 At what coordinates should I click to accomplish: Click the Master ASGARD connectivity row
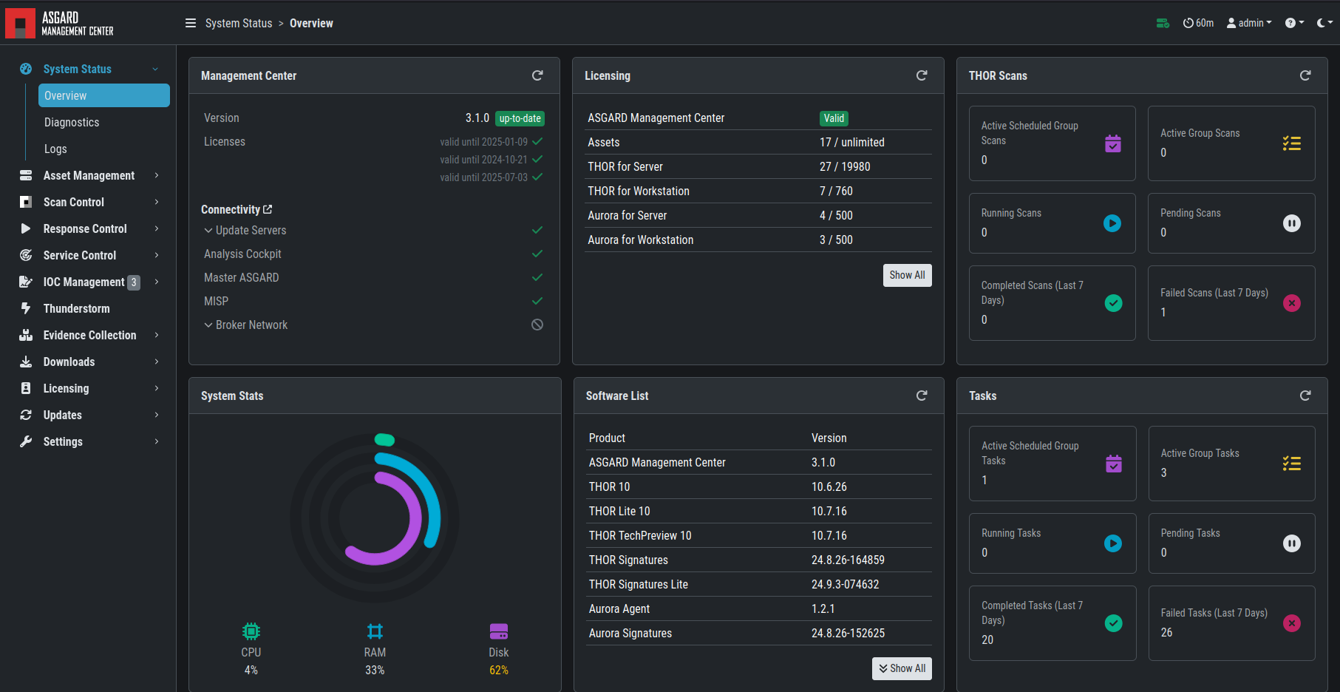(374, 277)
